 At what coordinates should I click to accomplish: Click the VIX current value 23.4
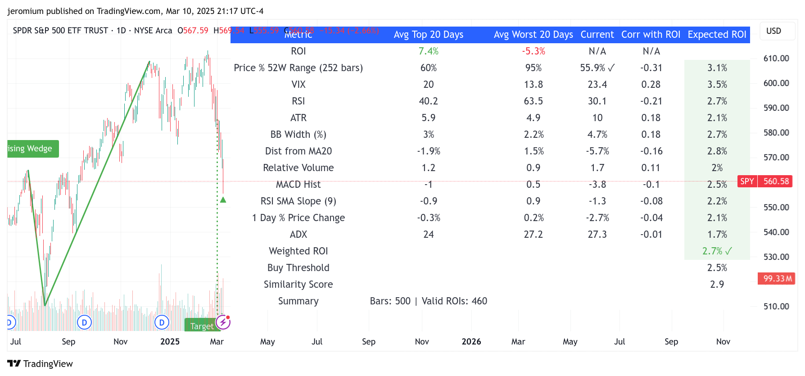(x=597, y=85)
